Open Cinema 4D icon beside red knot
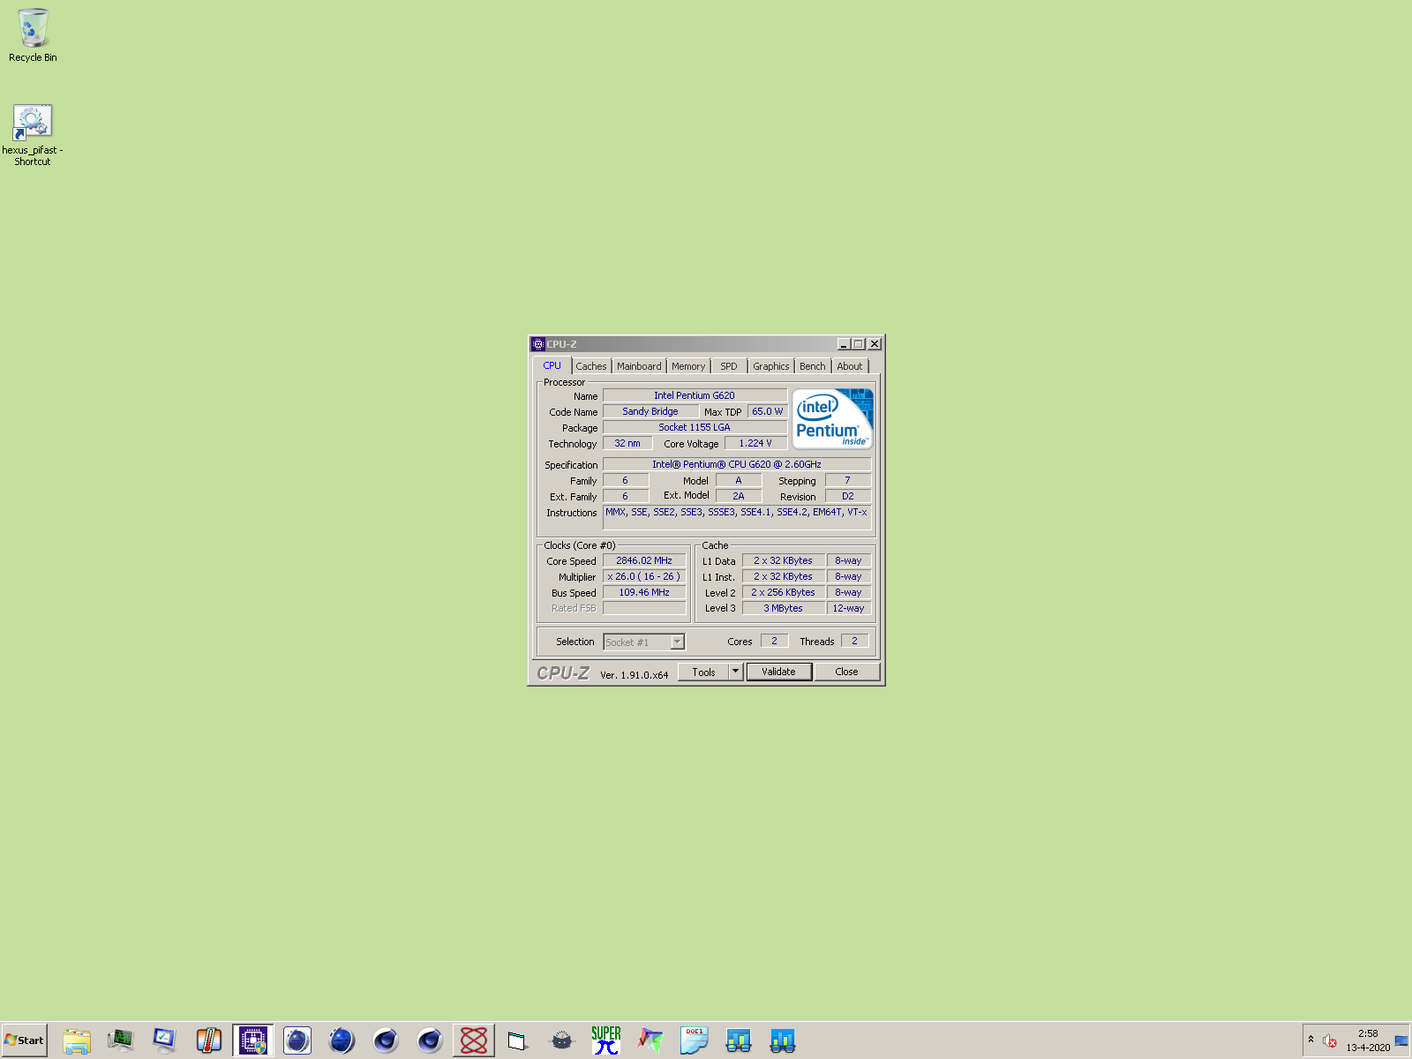The image size is (1412, 1059). click(430, 1040)
